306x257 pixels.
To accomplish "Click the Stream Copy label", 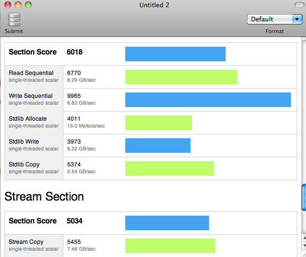I will pyautogui.click(x=26, y=242).
